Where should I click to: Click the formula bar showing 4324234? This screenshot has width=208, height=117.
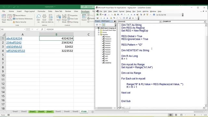(x=70, y=29)
